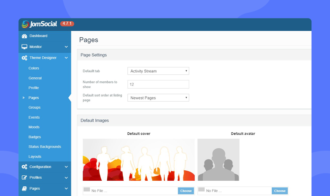Screen dimensions: 330x196
Task: Open the Events theme section
Action: (34, 117)
